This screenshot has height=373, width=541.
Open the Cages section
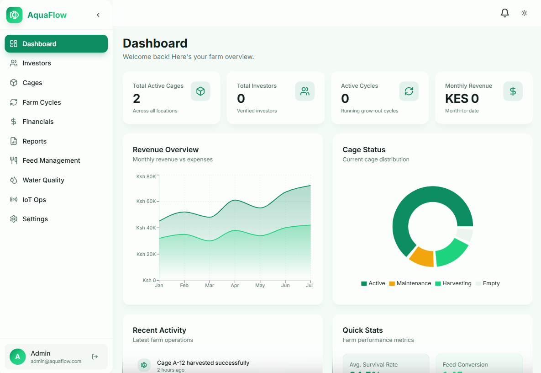[x=56, y=83]
